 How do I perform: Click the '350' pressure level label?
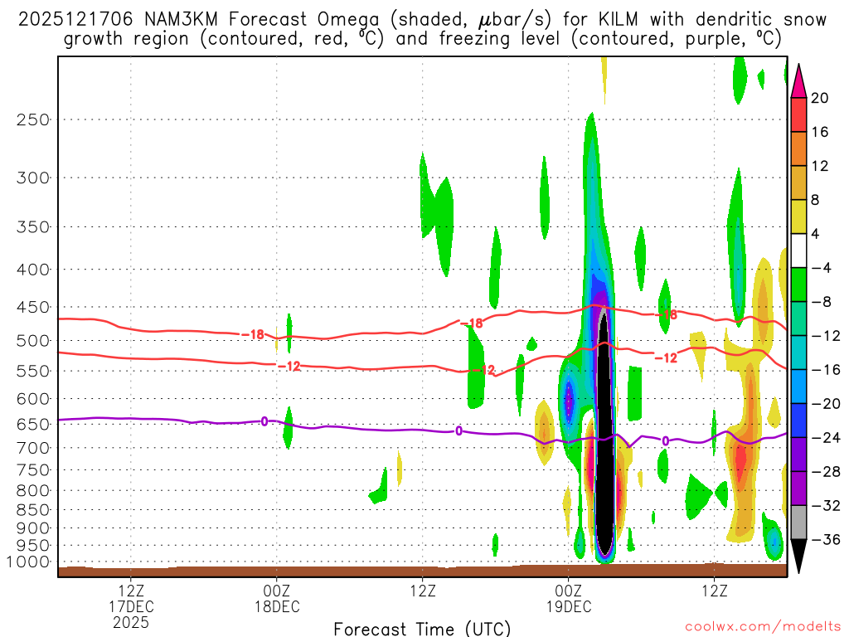(x=33, y=227)
